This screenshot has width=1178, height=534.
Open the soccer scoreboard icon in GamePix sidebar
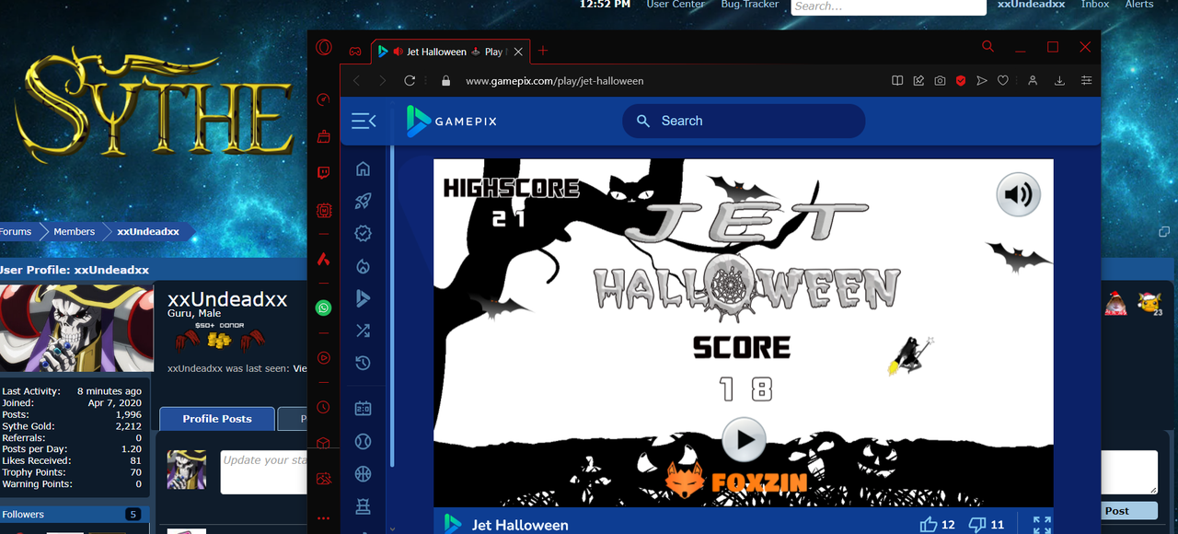click(x=364, y=409)
